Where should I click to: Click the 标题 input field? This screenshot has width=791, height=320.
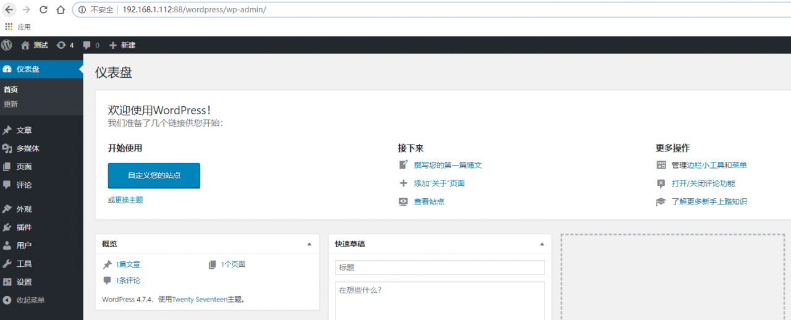tap(440, 267)
